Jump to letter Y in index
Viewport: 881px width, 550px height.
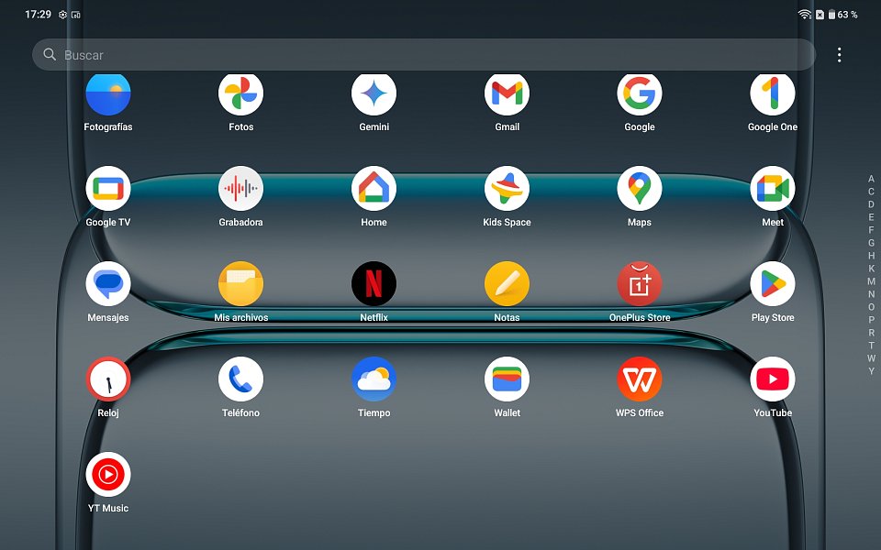(x=871, y=371)
